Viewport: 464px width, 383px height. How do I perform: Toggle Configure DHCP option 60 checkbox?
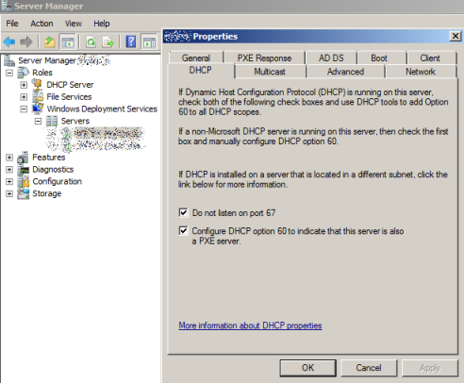pyautogui.click(x=183, y=231)
